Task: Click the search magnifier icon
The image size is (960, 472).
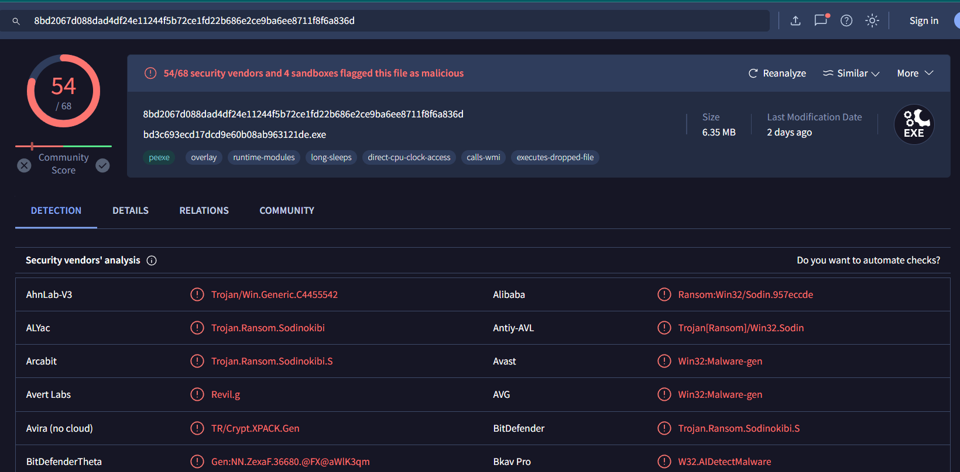Action: (x=16, y=21)
